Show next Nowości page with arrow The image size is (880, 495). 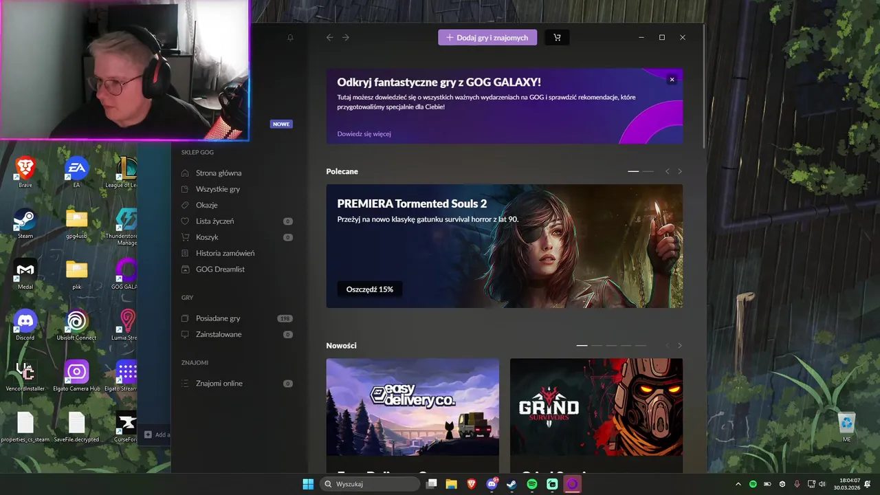[680, 345]
